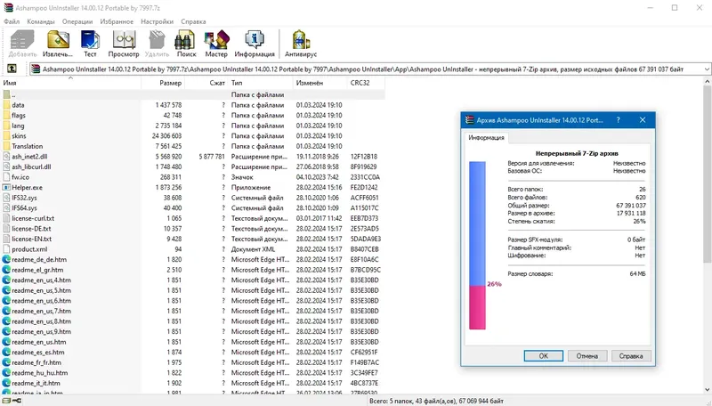Click the ash_inet2.dll file icon
Image resolution: width=712 pixels, height=406 pixels.
6,156
